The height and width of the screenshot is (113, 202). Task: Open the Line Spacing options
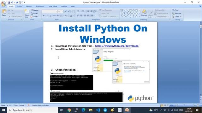tap(96, 11)
